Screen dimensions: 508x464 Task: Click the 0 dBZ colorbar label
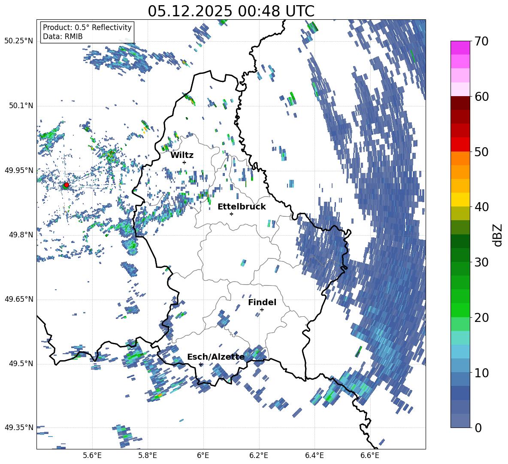pyautogui.click(x=478, y=428)
